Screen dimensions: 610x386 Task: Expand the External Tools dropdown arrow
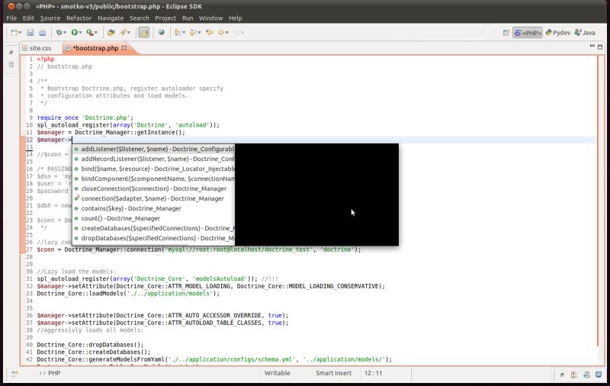(96, 33)
